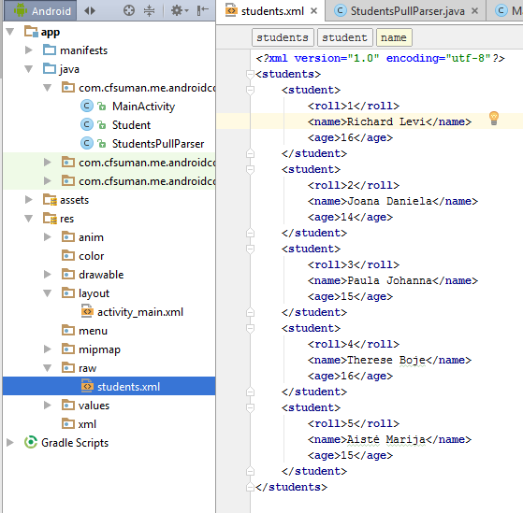523x513 pixels.
Task: Fold the first student element in gutter
Action: [250, 91]
